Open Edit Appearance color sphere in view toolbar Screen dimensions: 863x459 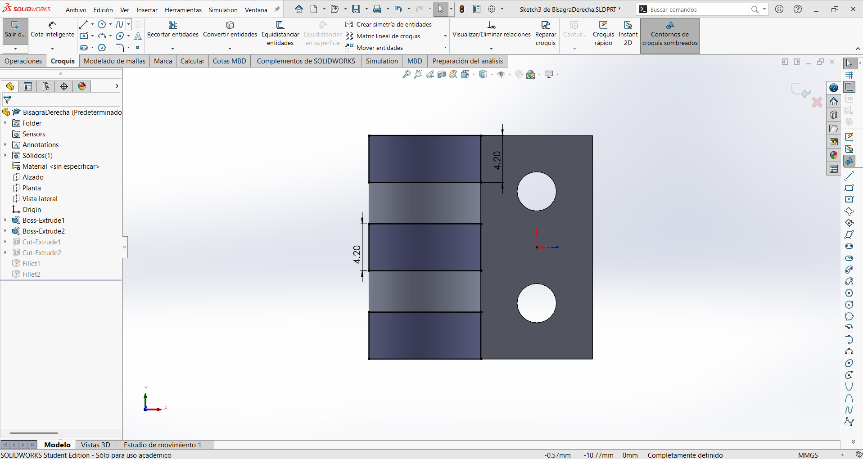click(x=531, y=74)
